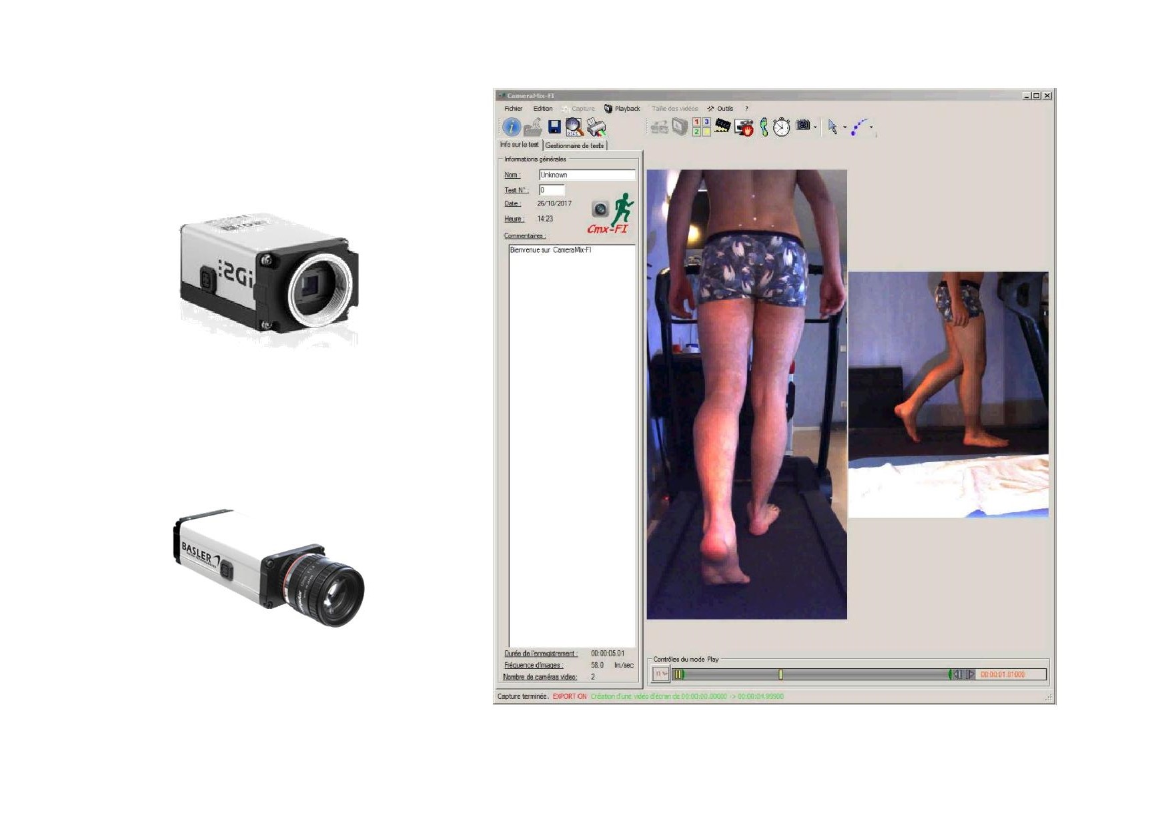This screenshot has width=1170, height=827.
Task: Click the EXPORT ON status text
Action: click(570, 696)
